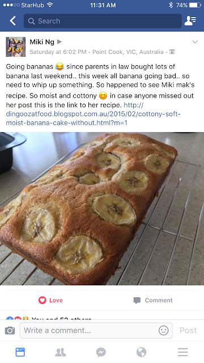Screen dimensions: 204x363
Task: Open the banana cake photo
Action: (102, 209)
